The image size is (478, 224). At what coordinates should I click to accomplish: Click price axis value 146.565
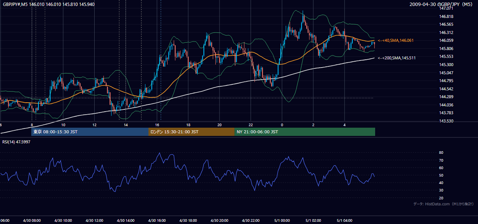(447, 24)
